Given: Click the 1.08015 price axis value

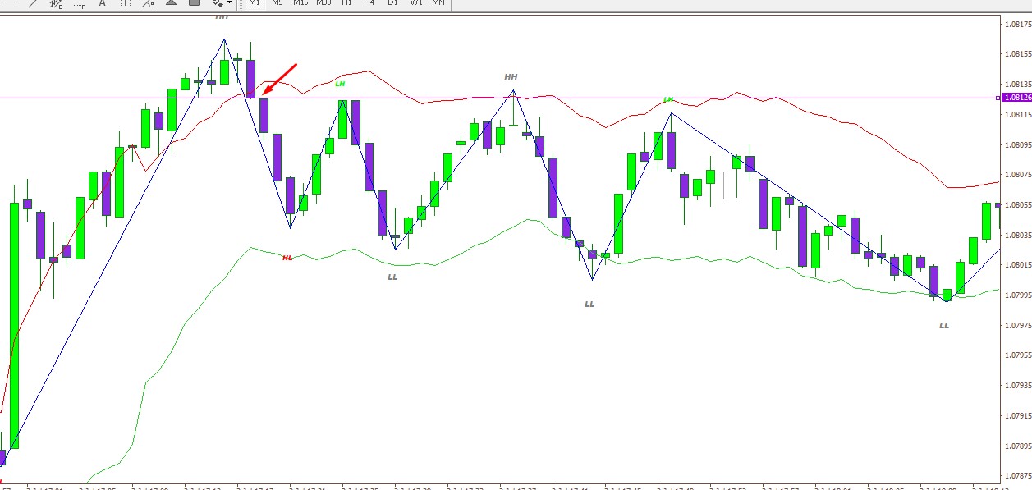Looking at the screenshot, I should click(1018, 265).
